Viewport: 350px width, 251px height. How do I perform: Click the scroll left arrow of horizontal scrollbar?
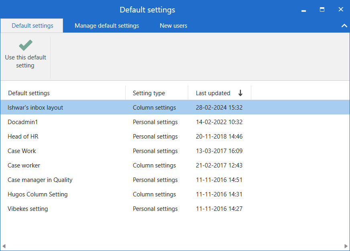(x=4, y=246)
